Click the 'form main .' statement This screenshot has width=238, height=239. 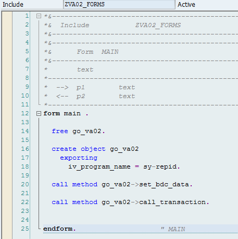[66, 113]
